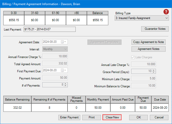Open Agreement Notes
The image size is (172, 124).
pyautogui.click(x=149, y=49)
